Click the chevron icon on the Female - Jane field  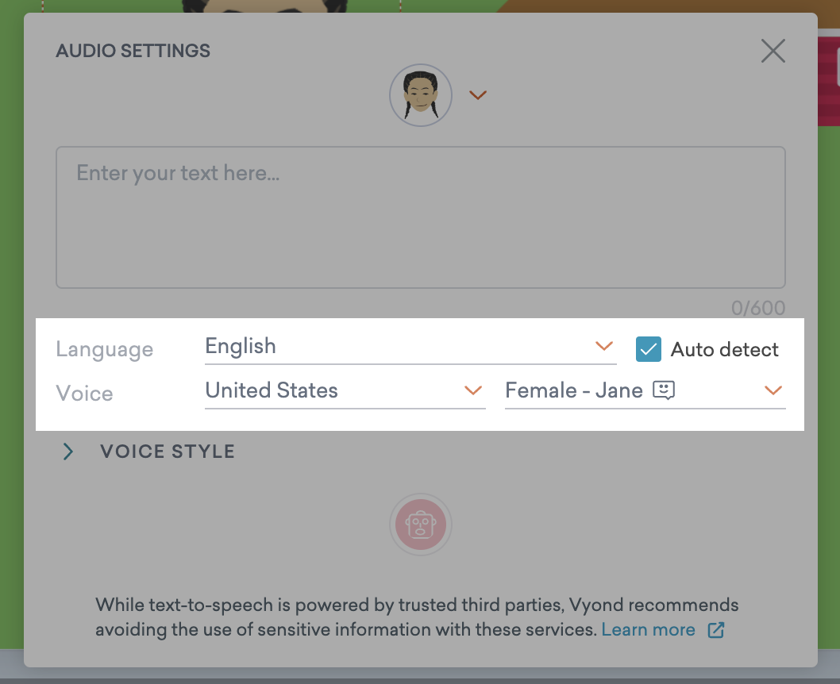pos(773,390)
